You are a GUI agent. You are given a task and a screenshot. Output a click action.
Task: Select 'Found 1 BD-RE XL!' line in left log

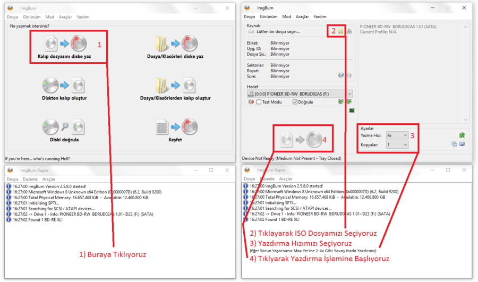pos(38,220)
